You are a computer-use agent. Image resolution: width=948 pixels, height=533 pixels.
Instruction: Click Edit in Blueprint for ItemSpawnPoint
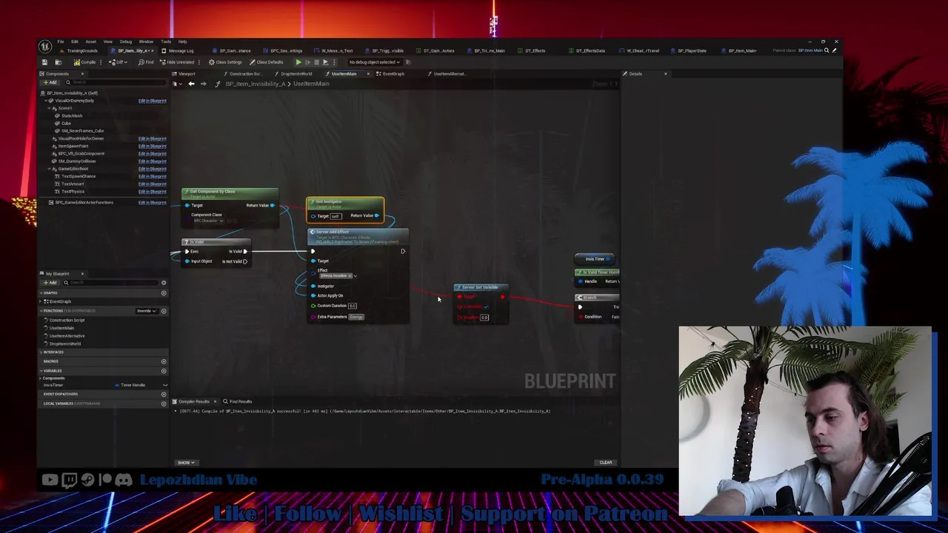click(x=152, y=146)
